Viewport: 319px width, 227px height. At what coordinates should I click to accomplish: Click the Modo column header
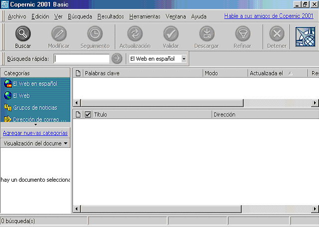[x=225, y=73]
